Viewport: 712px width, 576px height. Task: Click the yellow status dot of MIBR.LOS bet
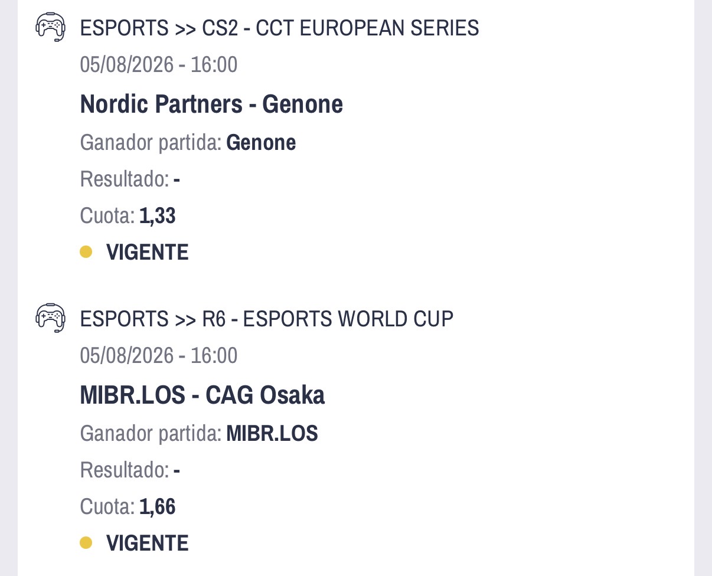[86, 542]
